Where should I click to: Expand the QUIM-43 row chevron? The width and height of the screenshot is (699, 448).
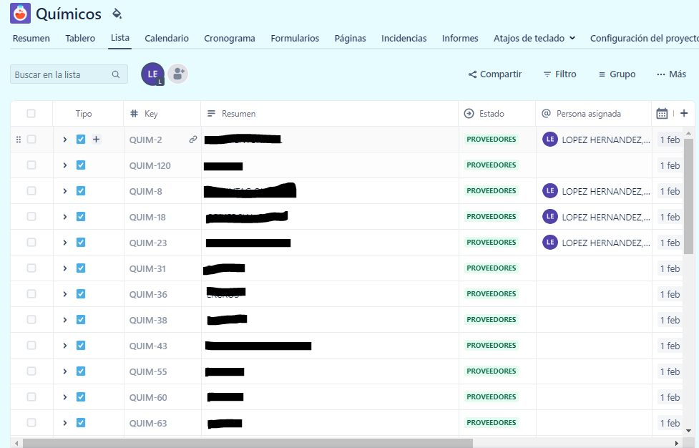64,346
